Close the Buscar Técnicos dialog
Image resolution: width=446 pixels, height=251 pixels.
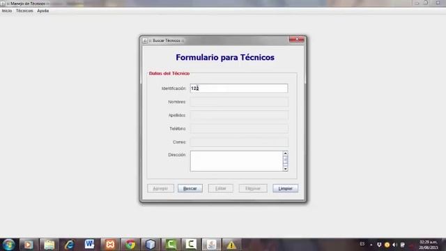point(297,39)
